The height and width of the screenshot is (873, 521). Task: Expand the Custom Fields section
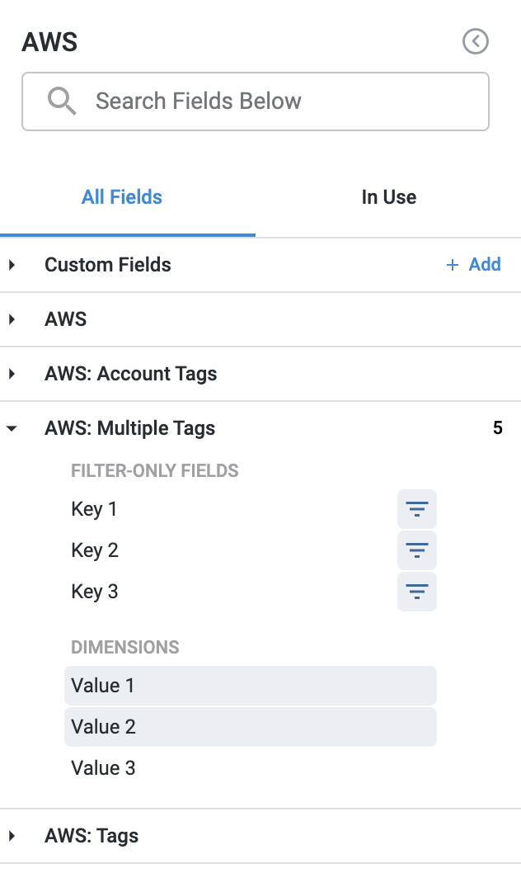click(x=12, y=265)
